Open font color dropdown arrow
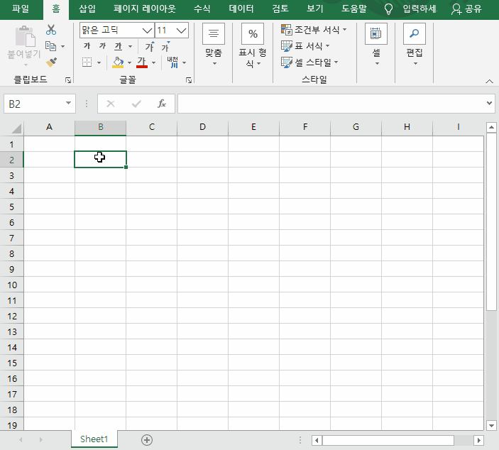499x450 pixels. [x=154, y=62]
